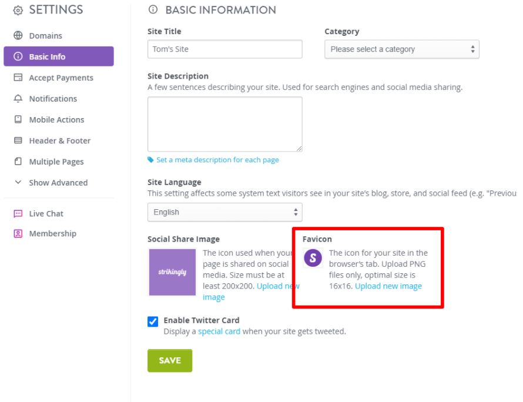Image resolution: width=523 pixels, height=402 pixels.
Task: Click the Mobile Actions phone icon
Action: click(x=18, y=120)
